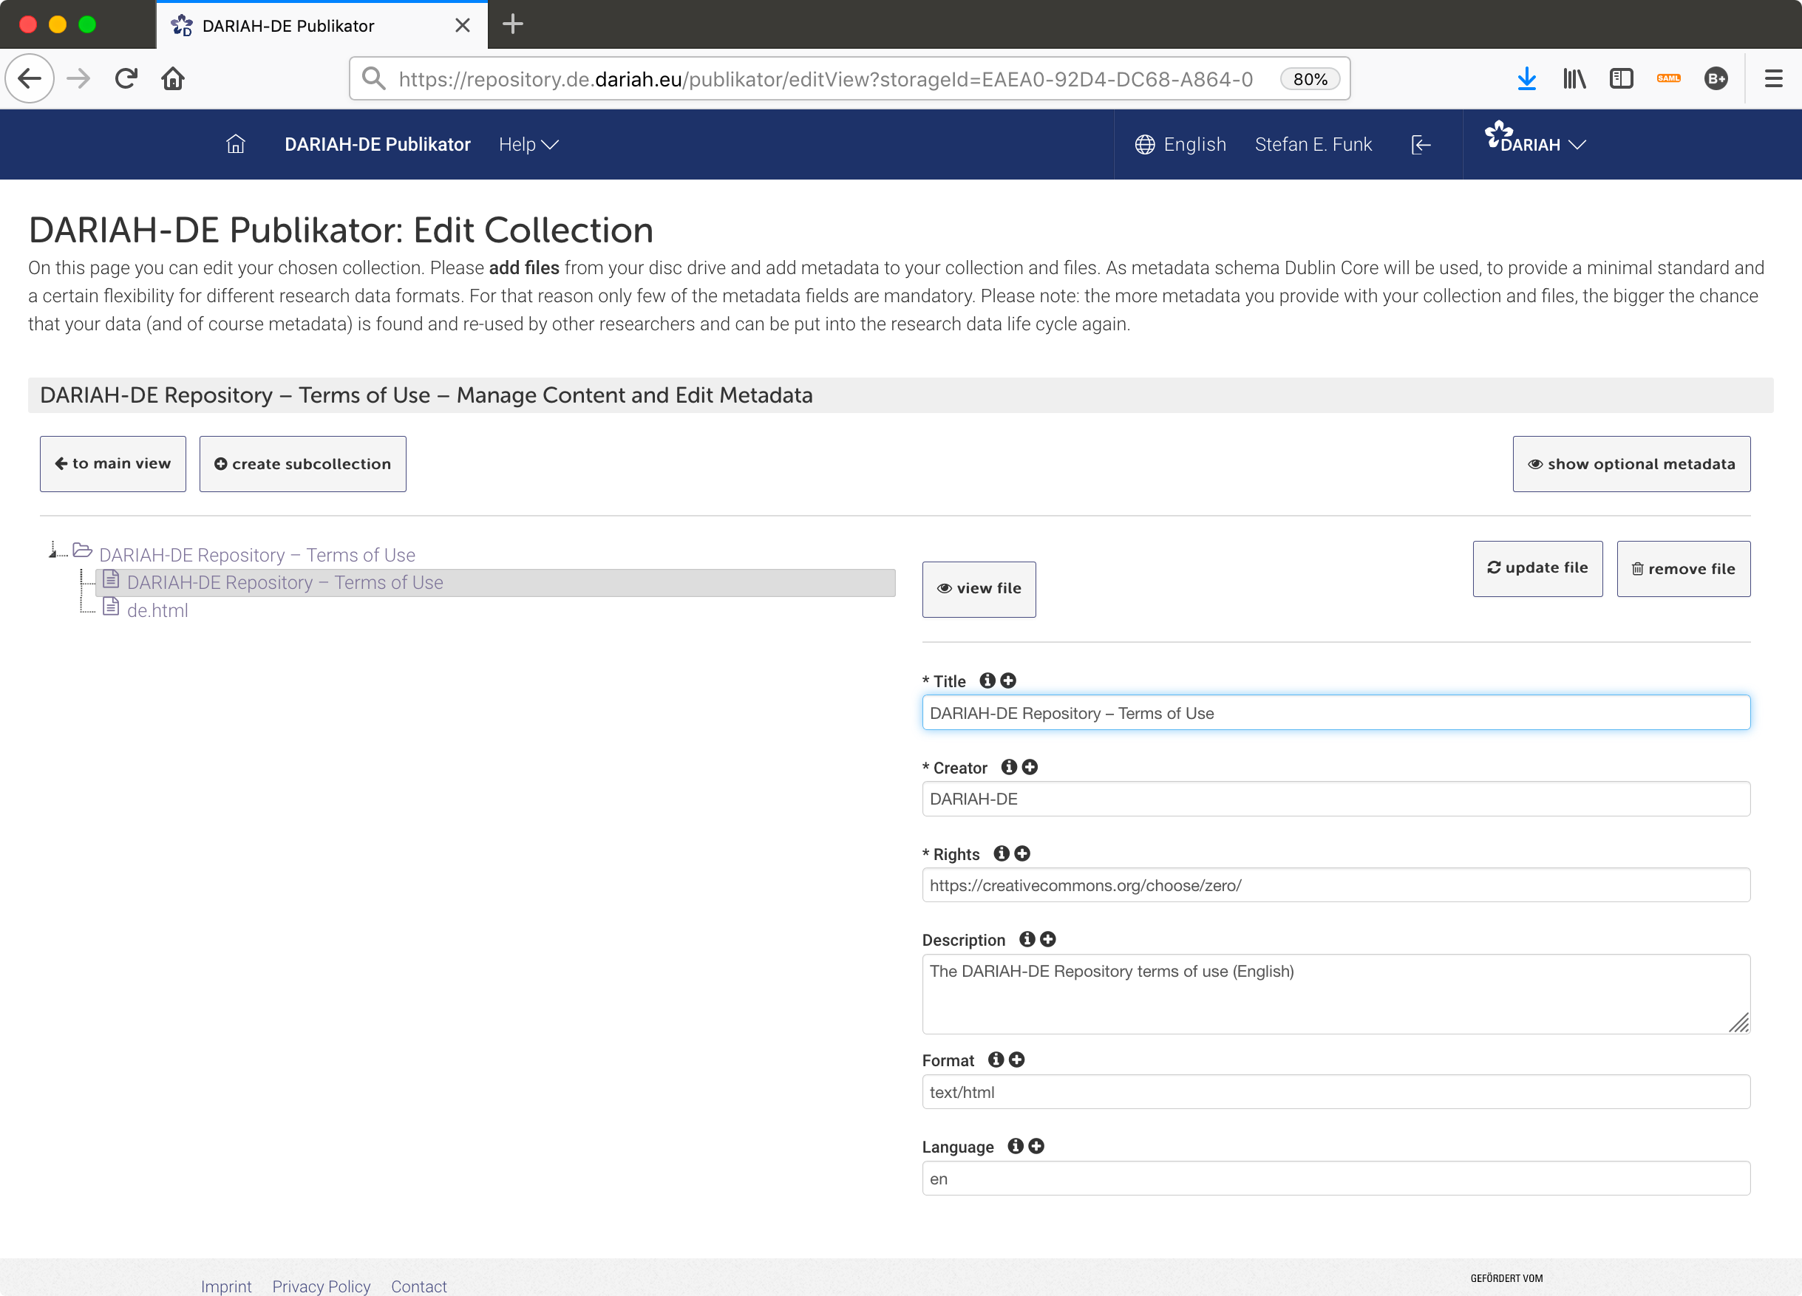Switch language via English menu item

point(1180,144)
